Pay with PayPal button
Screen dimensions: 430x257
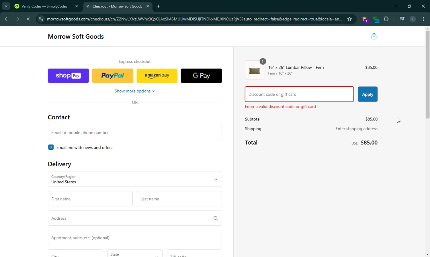113,76
